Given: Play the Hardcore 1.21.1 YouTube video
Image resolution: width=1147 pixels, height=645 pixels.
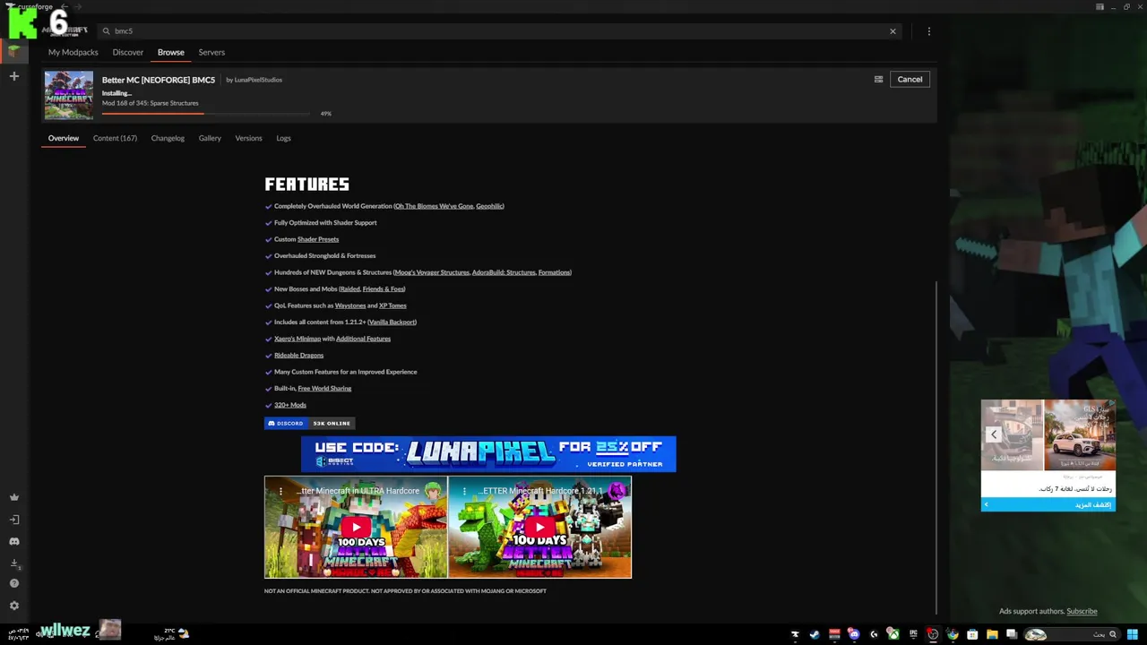Looking at the screenshot, I should click(539, 528).
